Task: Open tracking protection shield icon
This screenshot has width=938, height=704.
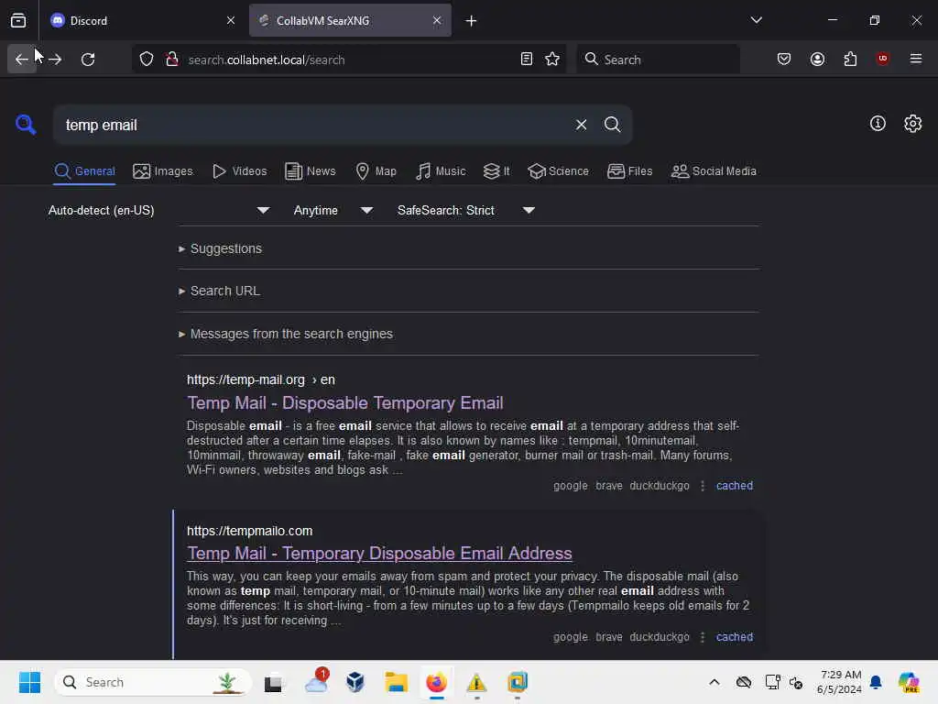Action: coord(147,60)
